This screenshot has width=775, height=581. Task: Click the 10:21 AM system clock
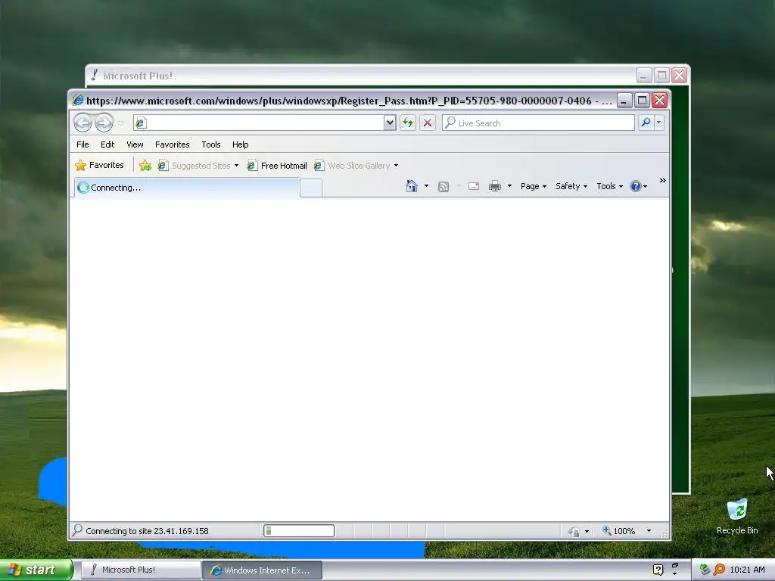coord(747,570)
